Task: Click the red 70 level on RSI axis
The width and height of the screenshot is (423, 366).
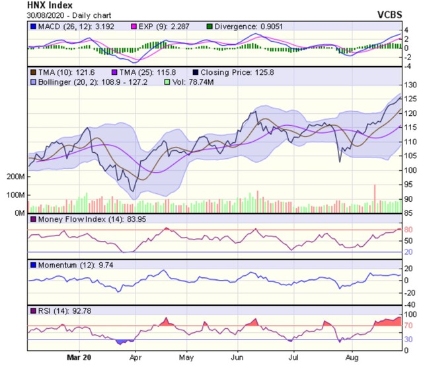Action: 409,326
